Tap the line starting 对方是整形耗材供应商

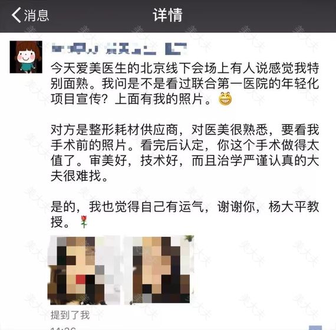point(185,130)
